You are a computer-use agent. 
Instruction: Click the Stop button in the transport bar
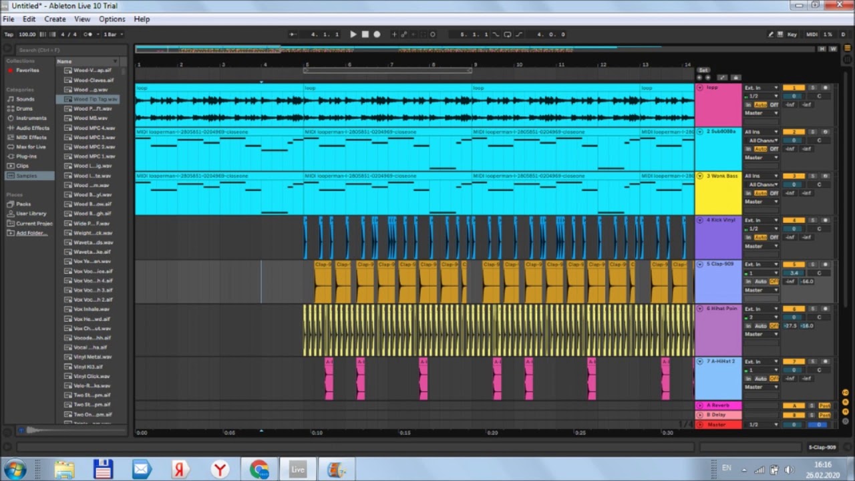point(365,34)
